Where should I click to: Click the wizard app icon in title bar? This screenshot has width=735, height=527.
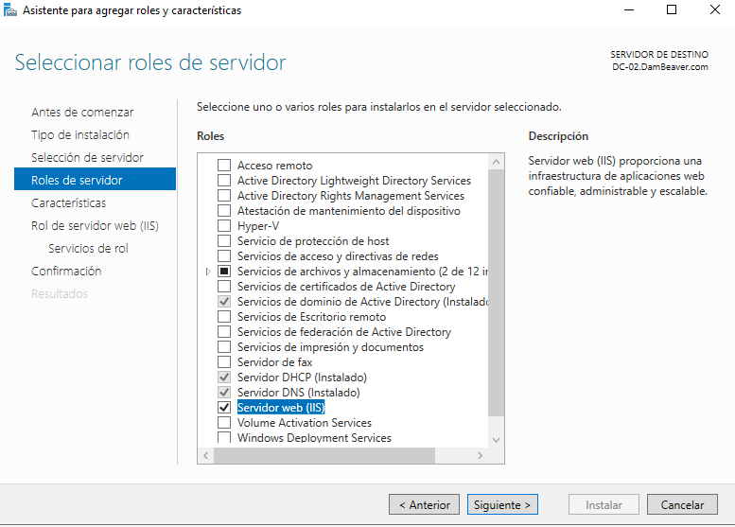(x=9, y=9)
